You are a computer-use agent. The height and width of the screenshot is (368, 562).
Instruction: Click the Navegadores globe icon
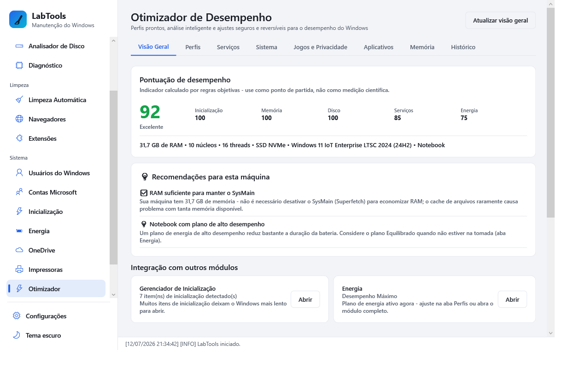[x=19, y=119]
